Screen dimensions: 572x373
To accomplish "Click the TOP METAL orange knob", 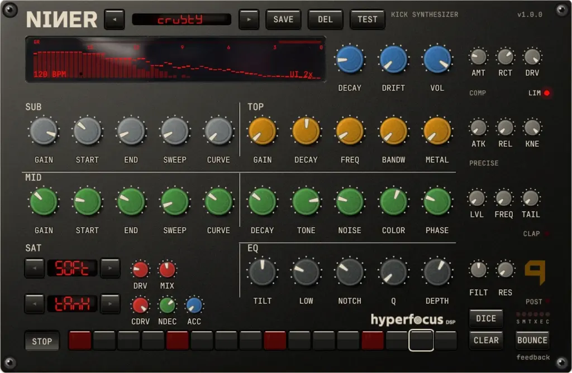I will [437, 131].
